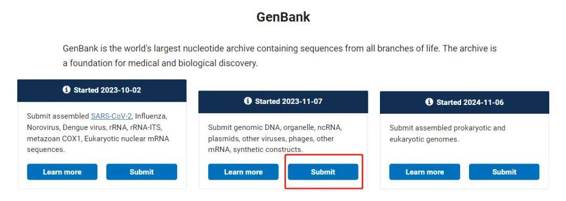Click info icon beside Started 2023-10-02
The image size is (566, 201).
[67, 89]
